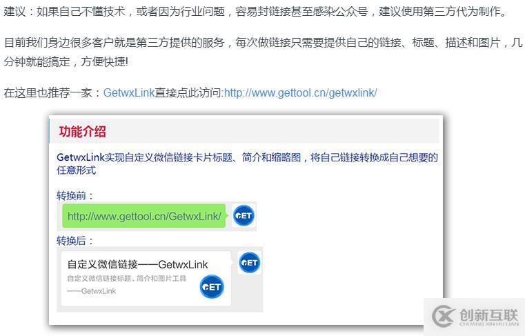525x336 pixels.
Task: Select the GET thumbnail inside the link card
Action: tap(212, 287)
